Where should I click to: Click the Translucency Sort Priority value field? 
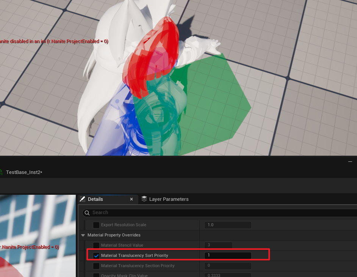pyautogui.click(x=228, y=256)
